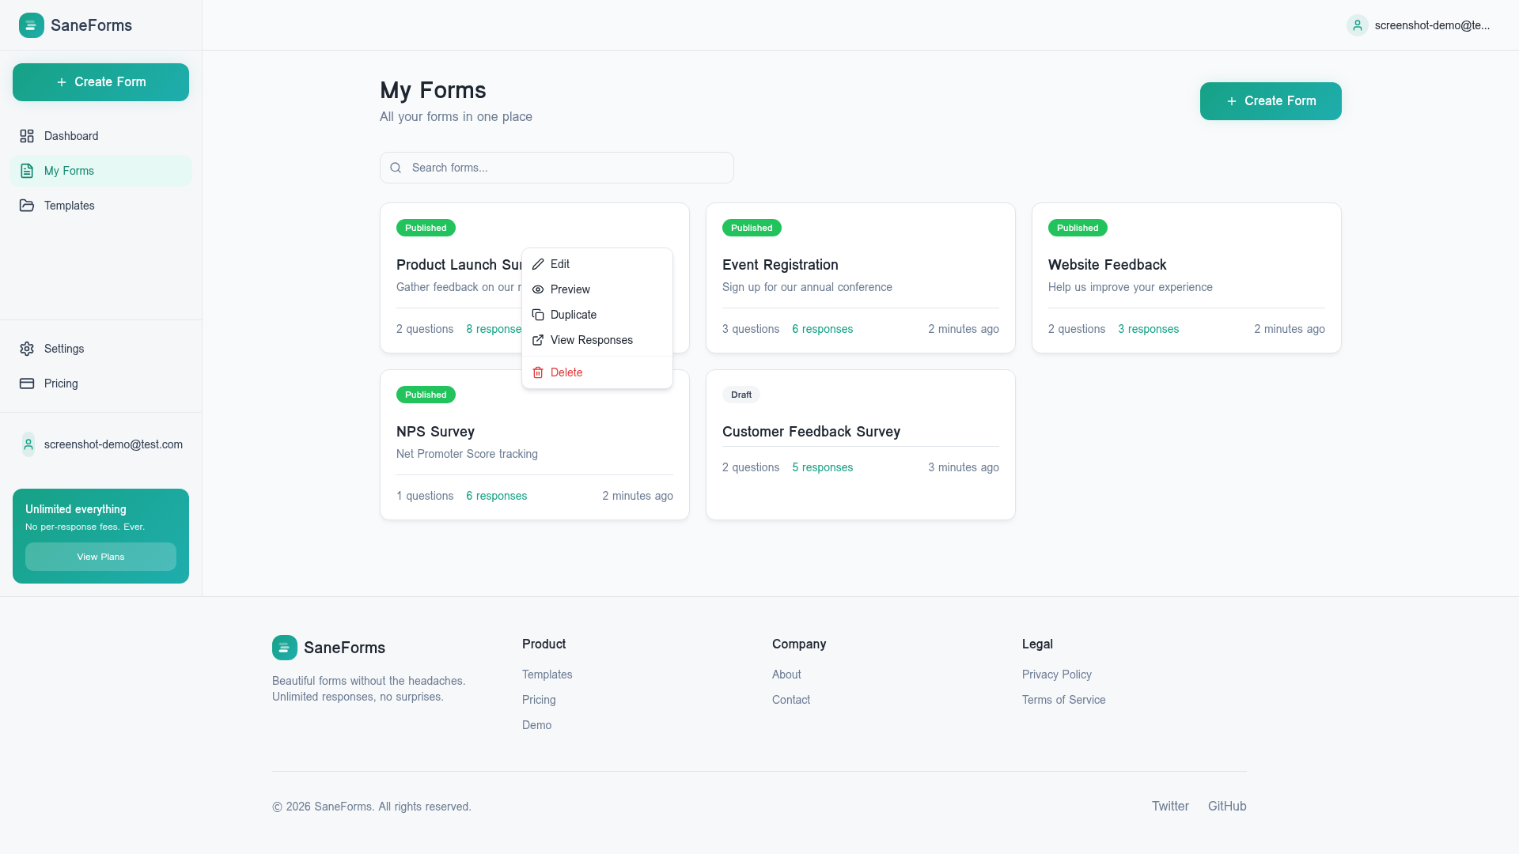Open the Terms of Service link
This screenshot has width=1519, height=854.
click(x=1063, y=700)
